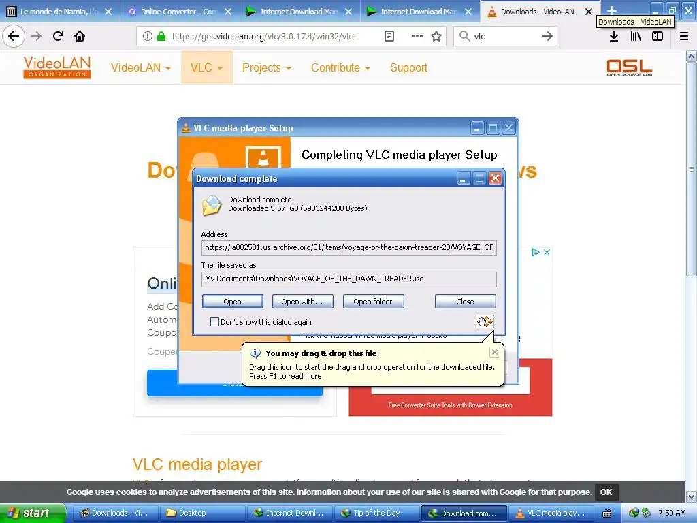
Task: Click the Open folder button
Action: (x=373, y=302)
